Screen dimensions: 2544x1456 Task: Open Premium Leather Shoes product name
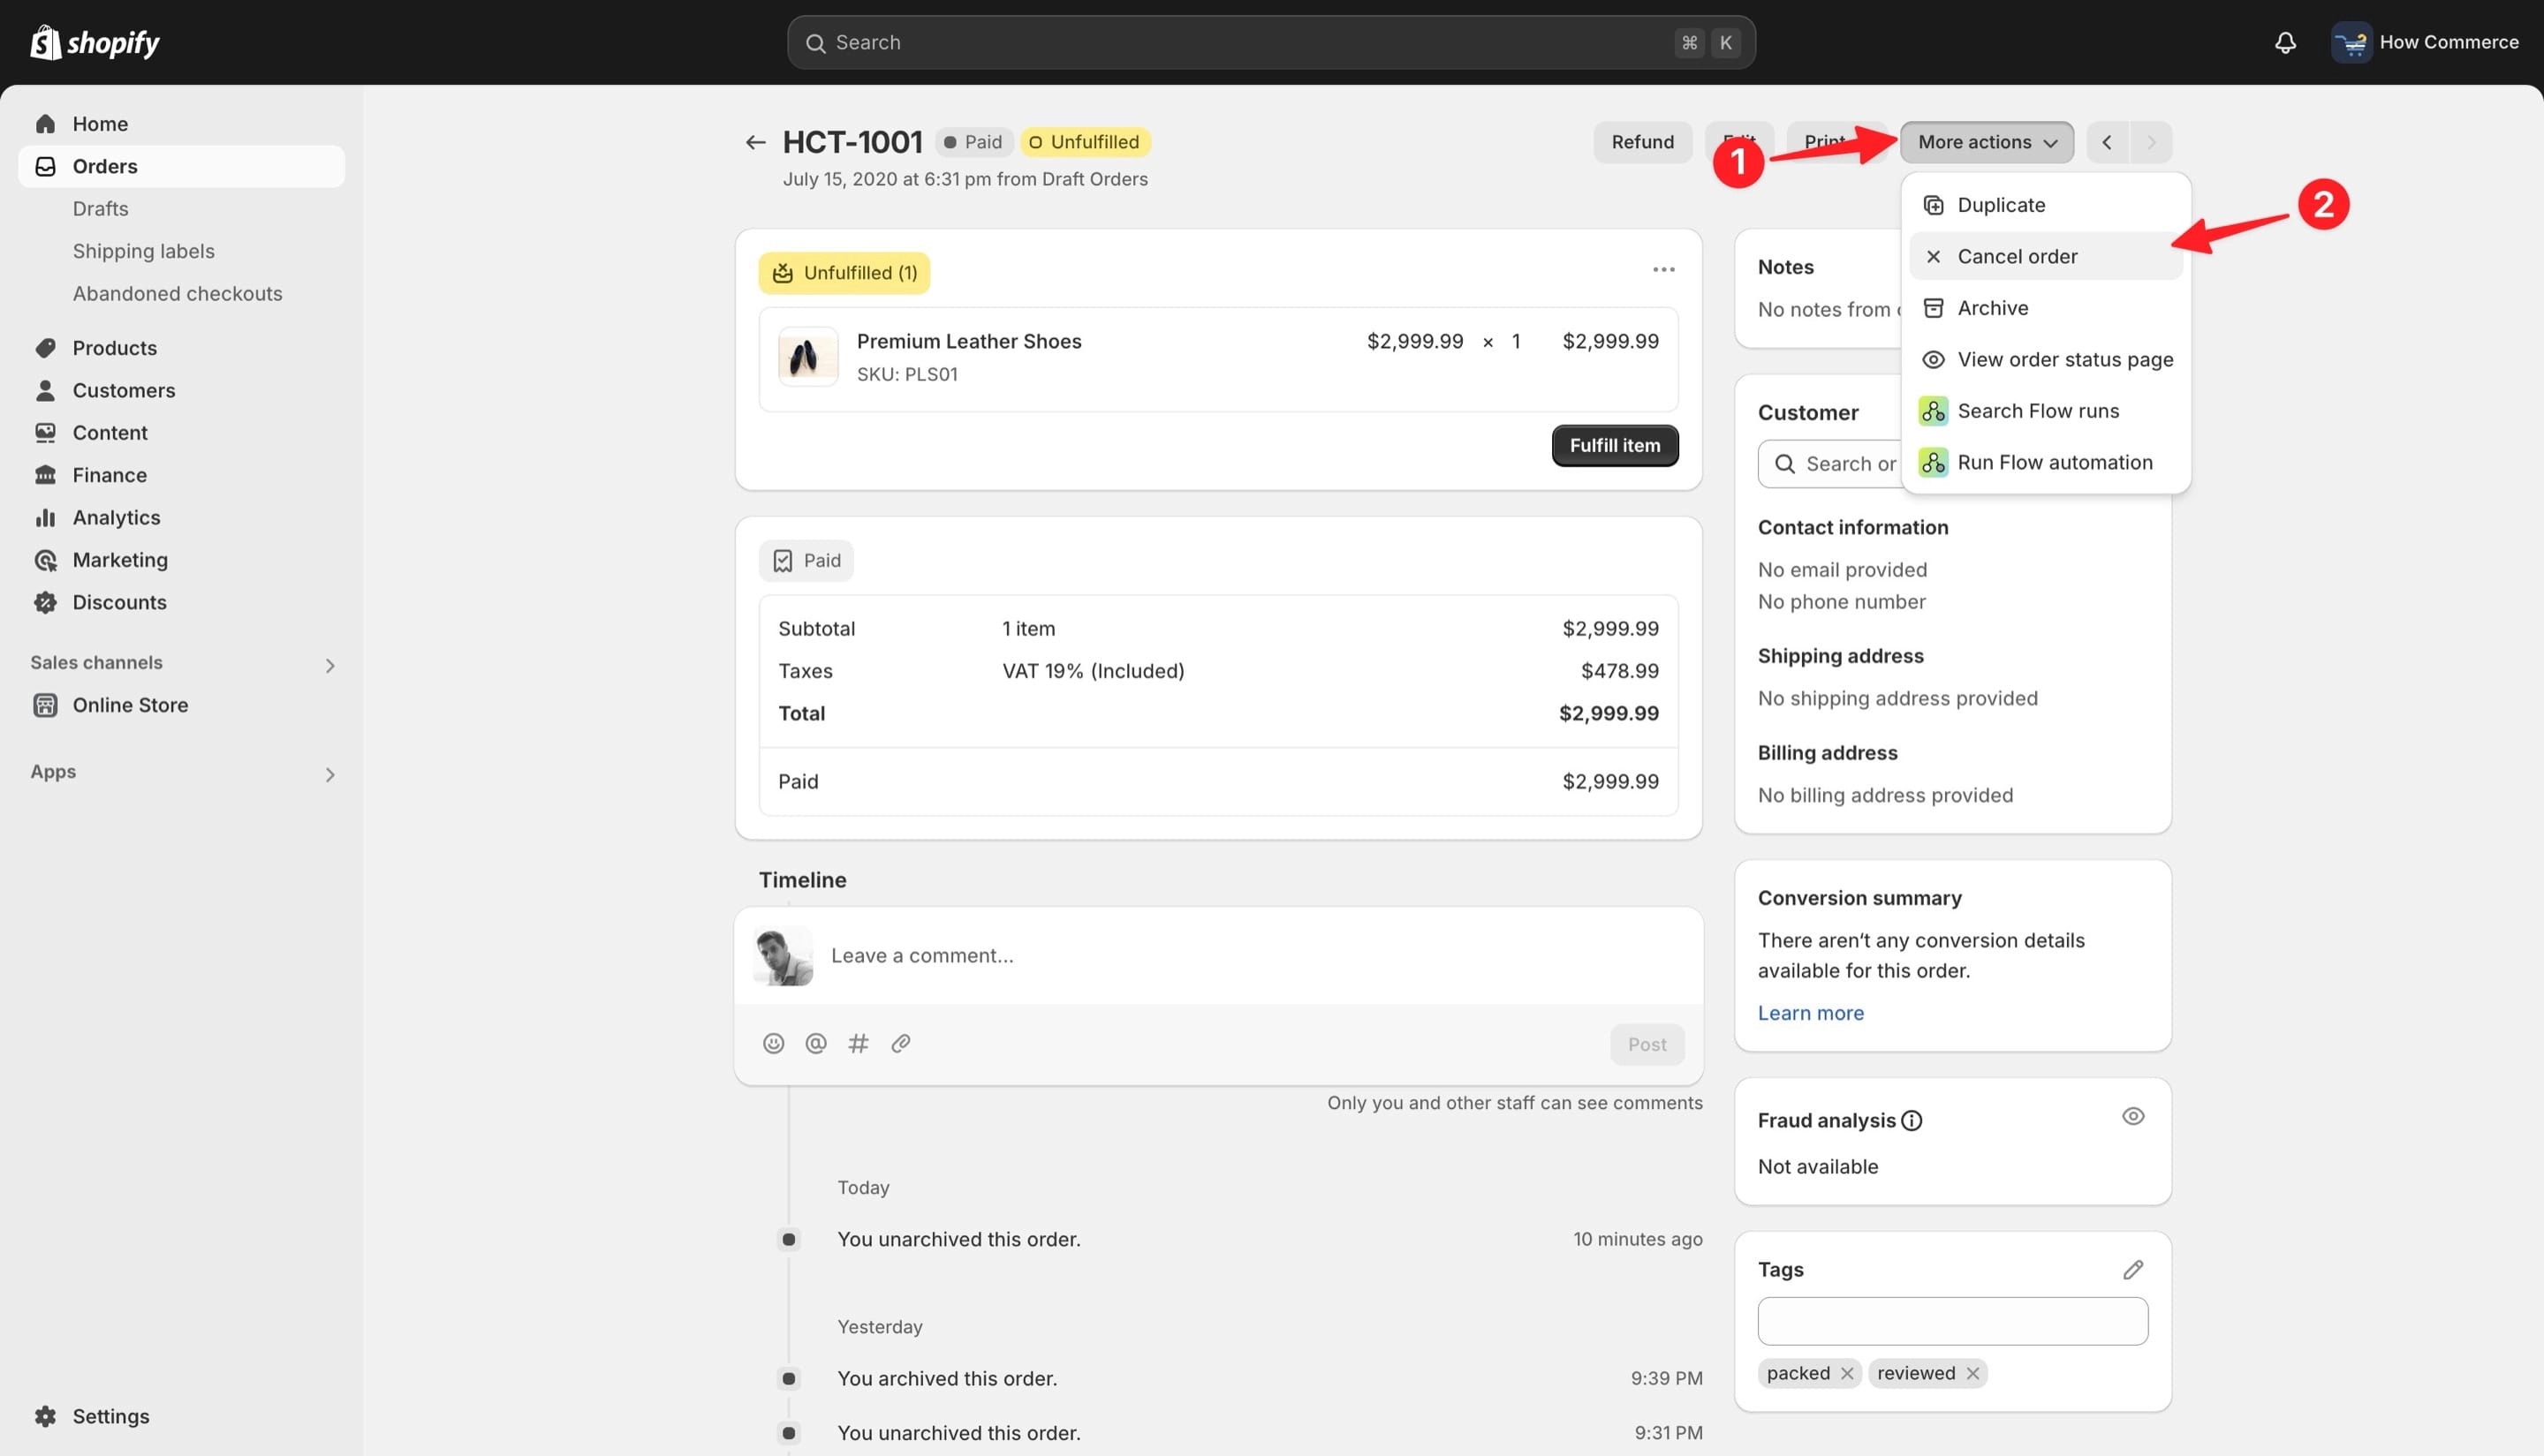(x=968, y=341)
